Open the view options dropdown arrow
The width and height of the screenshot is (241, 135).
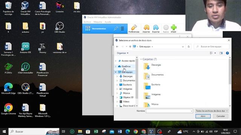pos(215,53)
